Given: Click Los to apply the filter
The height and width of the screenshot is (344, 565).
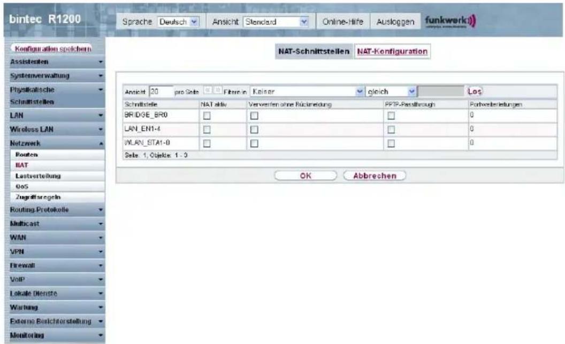Looking at the screenshot, I should coord(474,91).
